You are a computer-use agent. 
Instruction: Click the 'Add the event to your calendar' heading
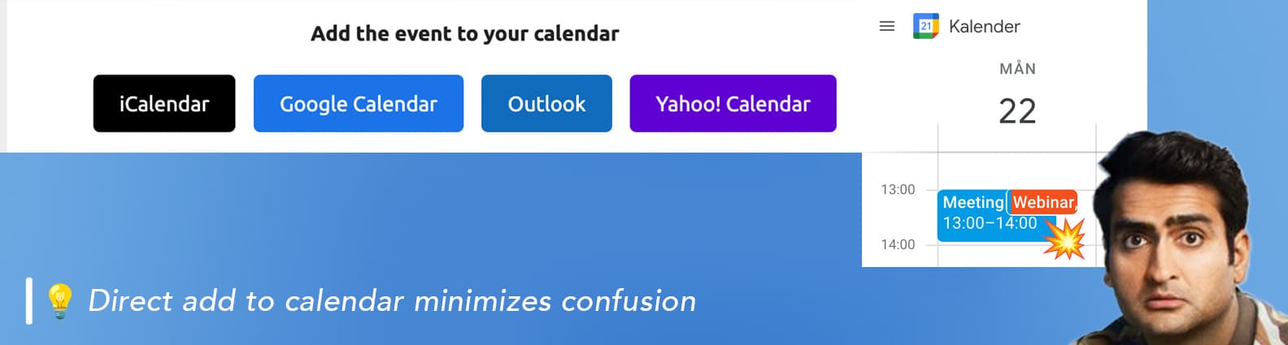465,33
